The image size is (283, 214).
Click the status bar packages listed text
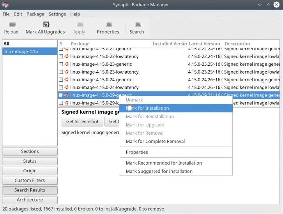tap(83, 209)
